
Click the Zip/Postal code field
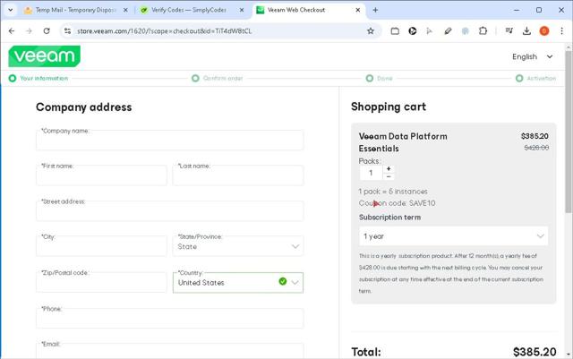click(x=101, y=283)
